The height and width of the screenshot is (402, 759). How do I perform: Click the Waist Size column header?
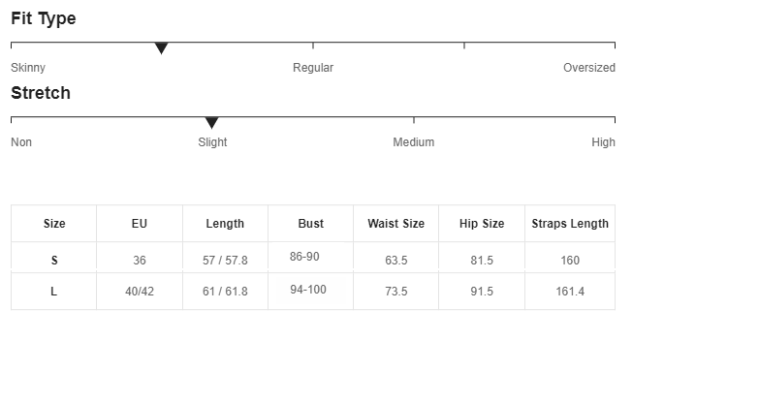395,224
